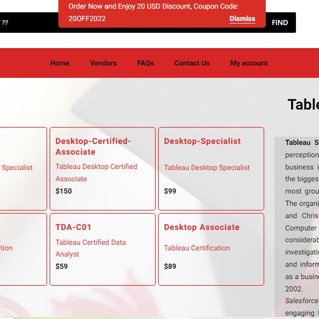Open the TDA-C01 exam title

(74, 227)
